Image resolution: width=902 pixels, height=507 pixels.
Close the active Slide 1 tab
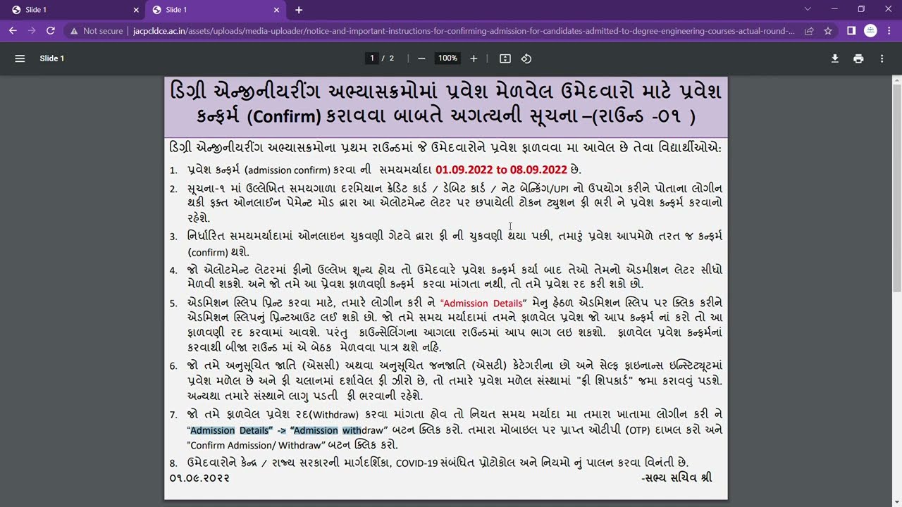pos(276,10)
